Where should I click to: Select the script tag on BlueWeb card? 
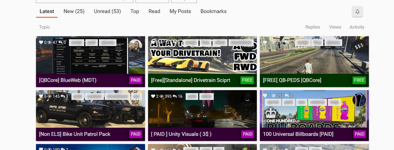tap(77, 42)
